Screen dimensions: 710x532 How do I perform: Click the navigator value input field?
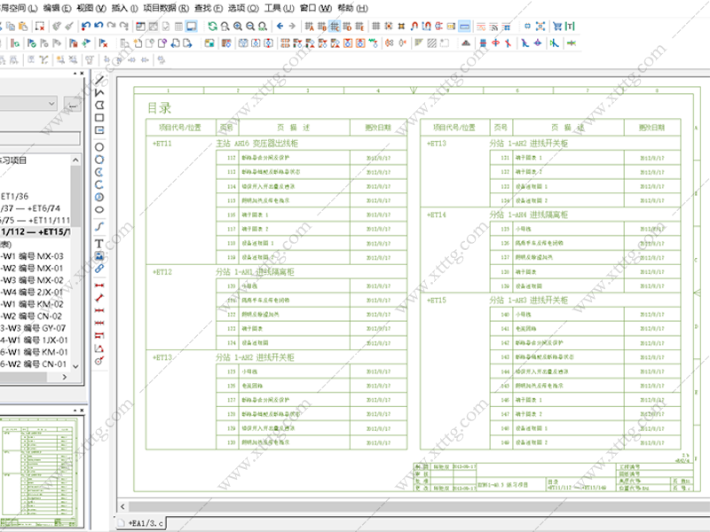click(x=40, y=138)
